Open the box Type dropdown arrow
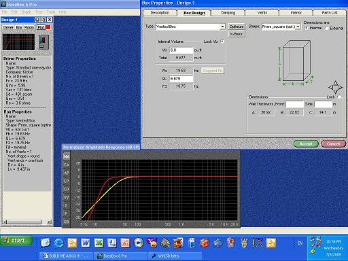 click(223, 27)
